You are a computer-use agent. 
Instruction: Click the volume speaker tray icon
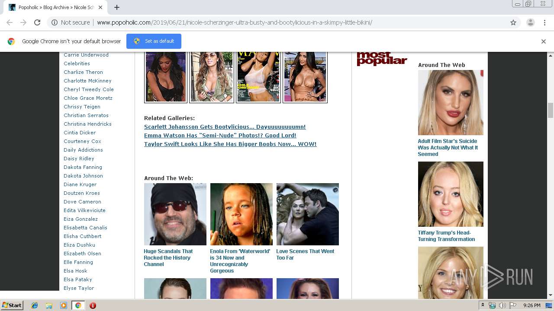[502, 305]
